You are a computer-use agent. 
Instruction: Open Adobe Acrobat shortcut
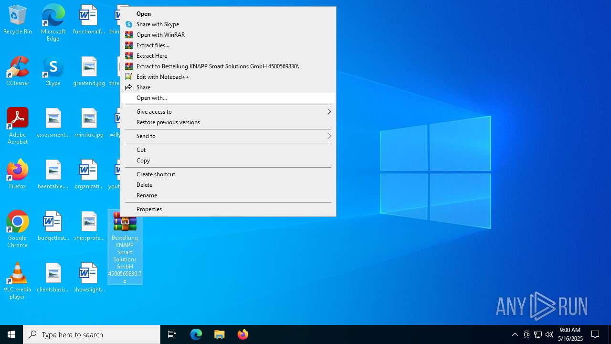18,126
